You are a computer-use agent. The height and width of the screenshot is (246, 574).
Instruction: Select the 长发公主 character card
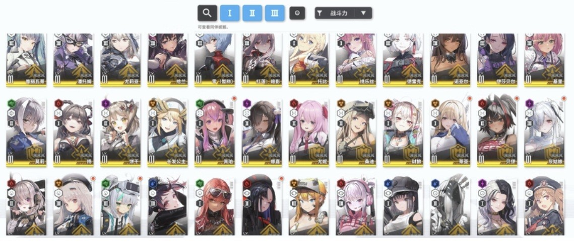point(168,132)
